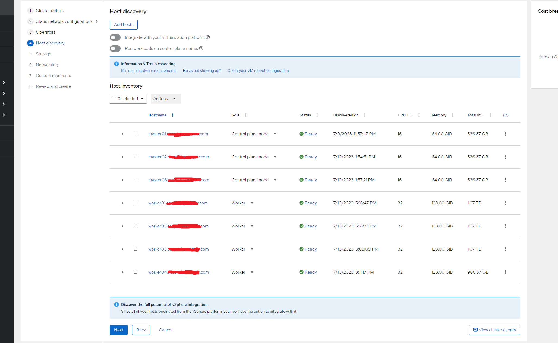Click help icon for control plane workloads

(201, 48)
